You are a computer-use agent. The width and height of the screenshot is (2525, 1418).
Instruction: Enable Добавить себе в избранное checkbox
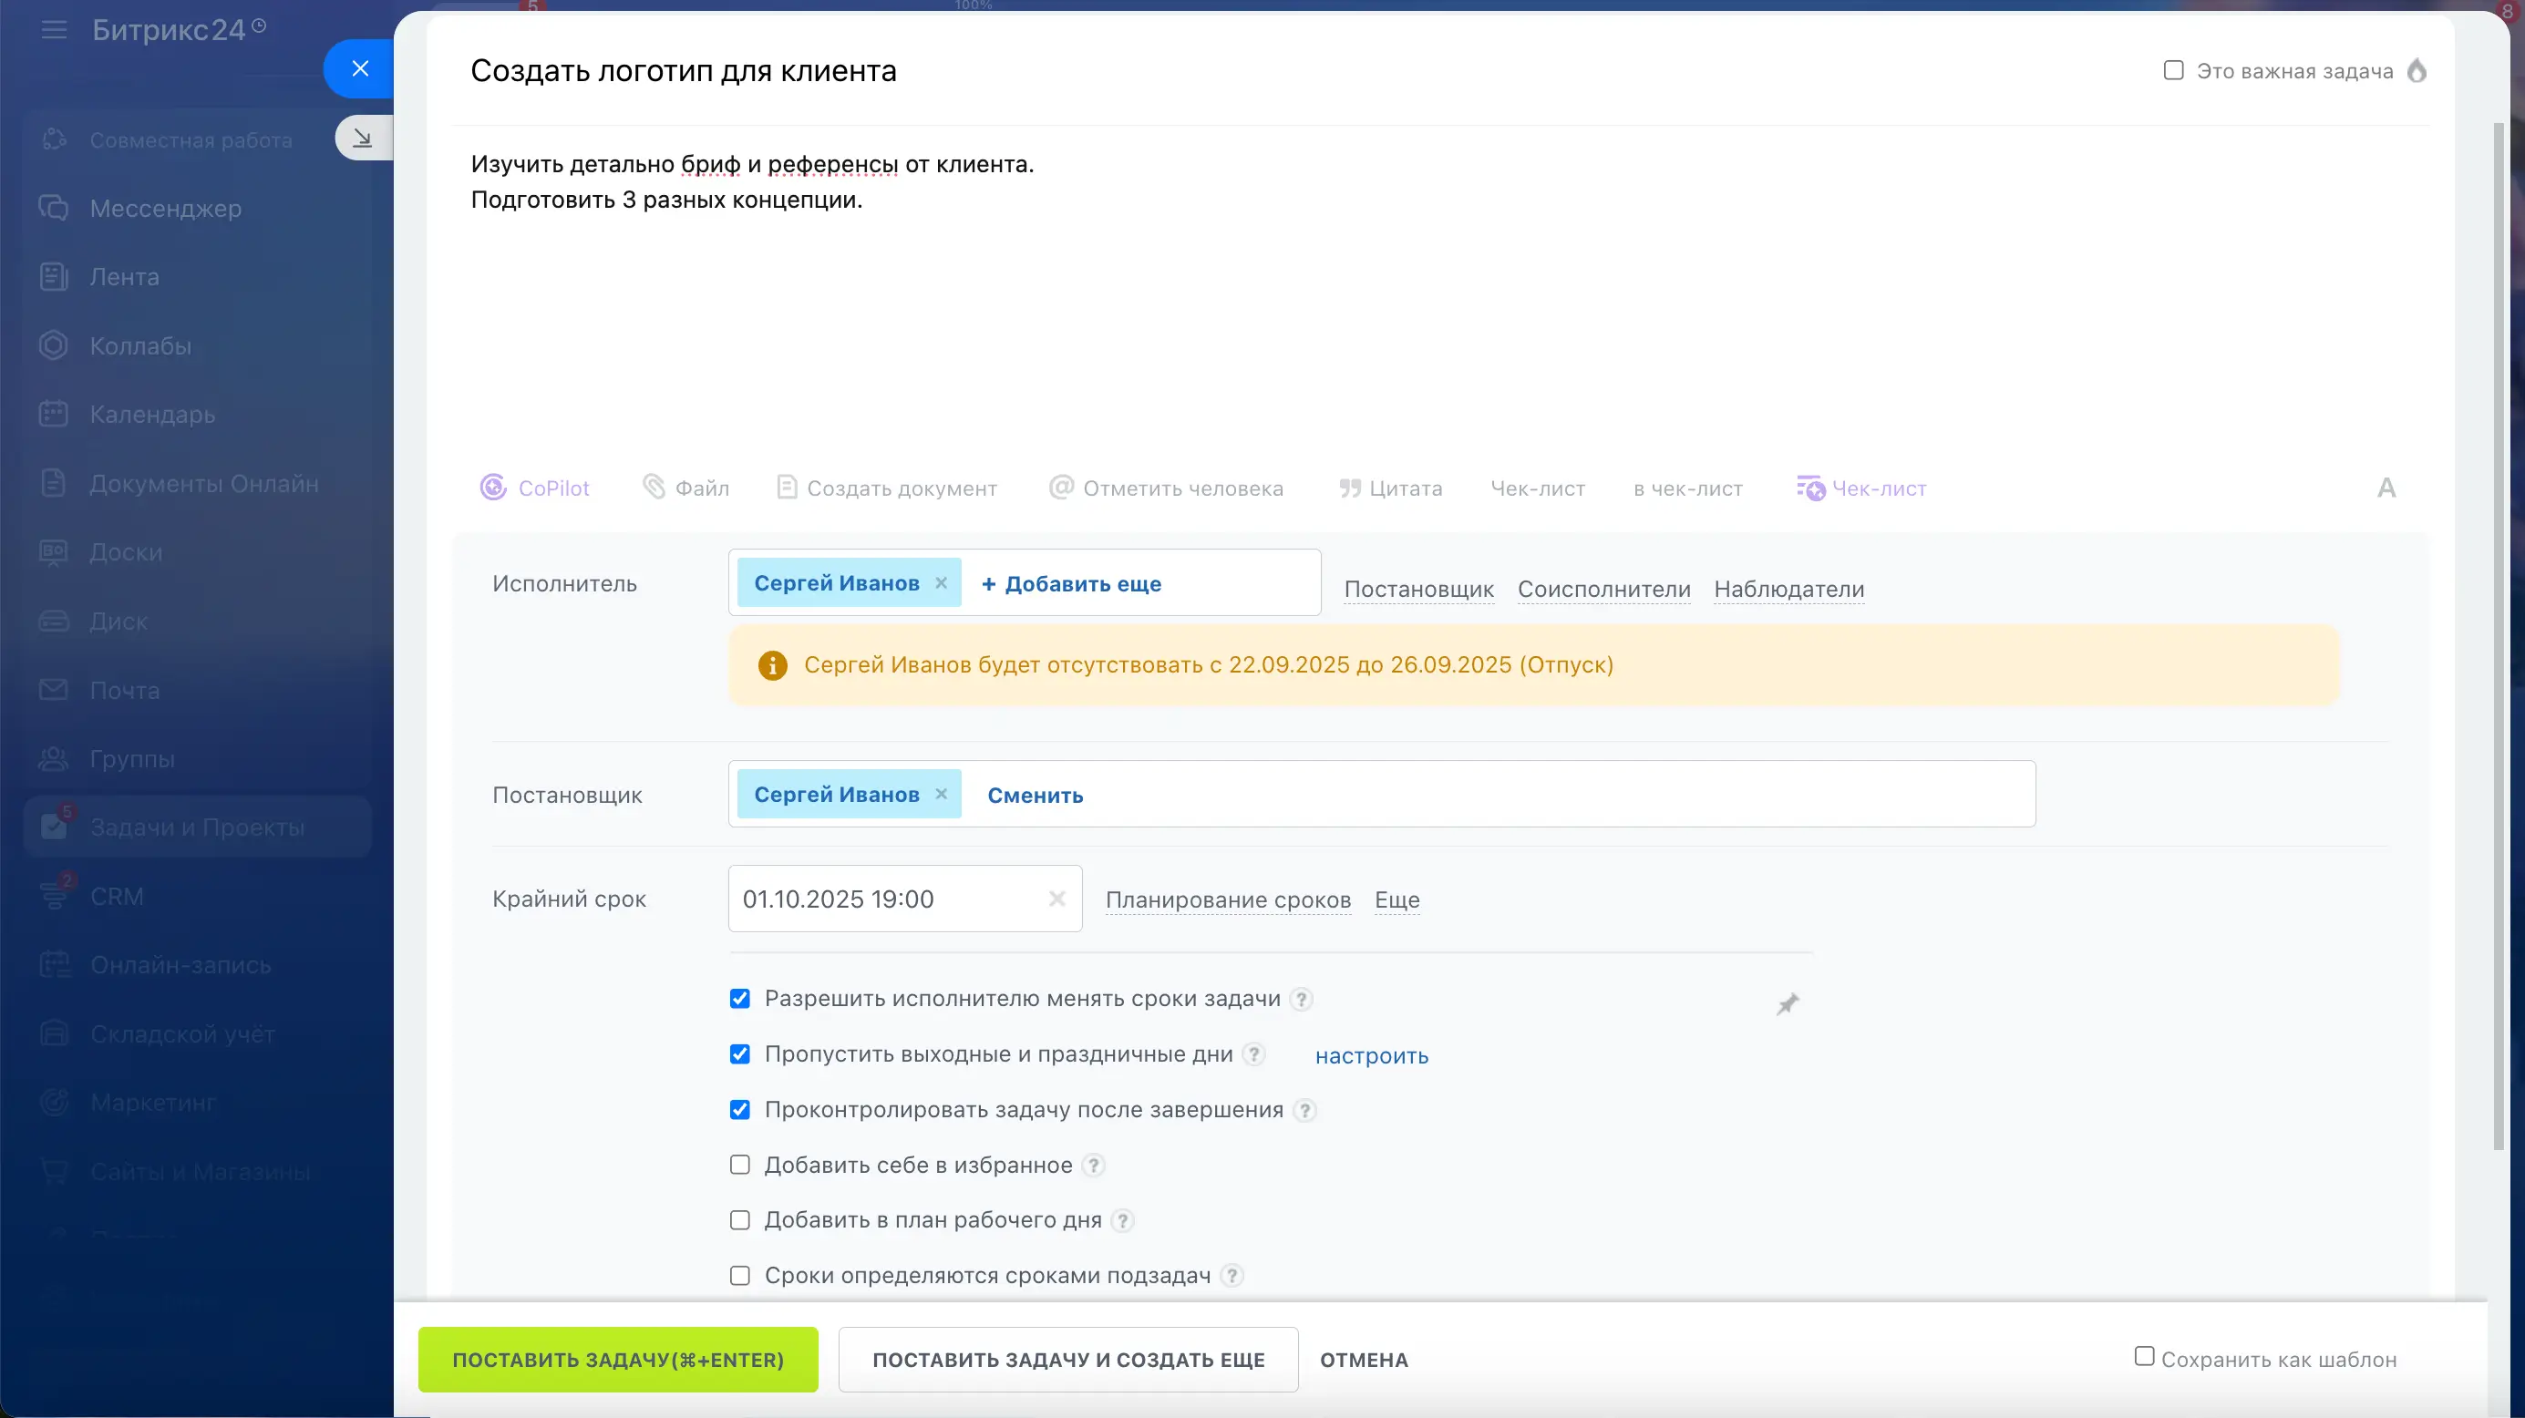(740, 1166)
